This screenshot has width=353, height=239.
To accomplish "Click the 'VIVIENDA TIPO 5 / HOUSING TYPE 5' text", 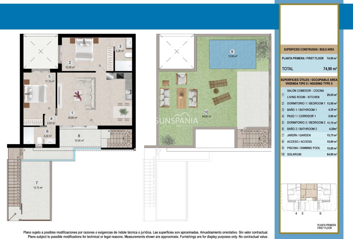I will click(x=309, y=84).
